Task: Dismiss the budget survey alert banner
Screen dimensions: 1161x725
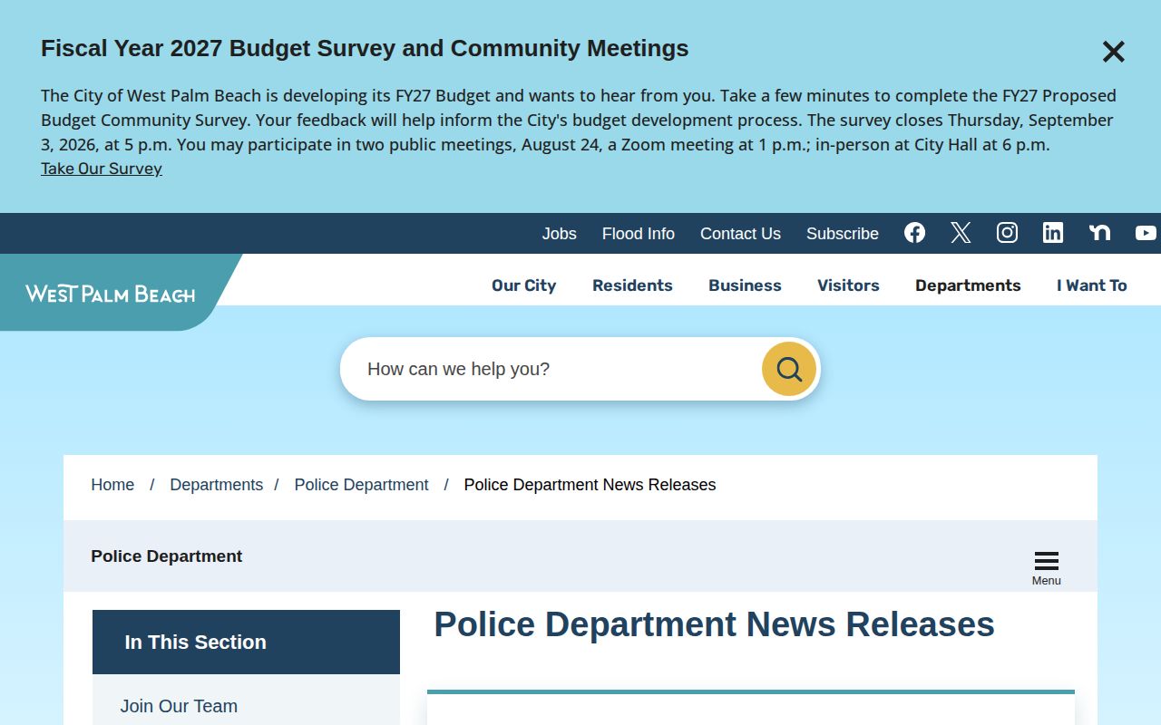Action: click(1113, 52)
